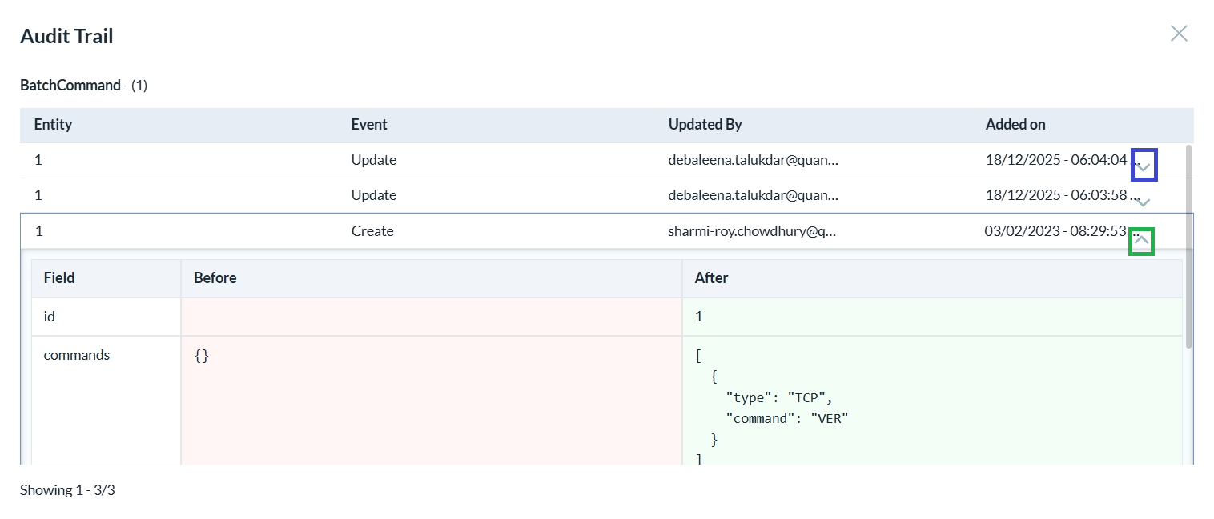Select the Create event row
Image resolution: width=1214 pixels, height=519 pixels.
click(372, 230)
